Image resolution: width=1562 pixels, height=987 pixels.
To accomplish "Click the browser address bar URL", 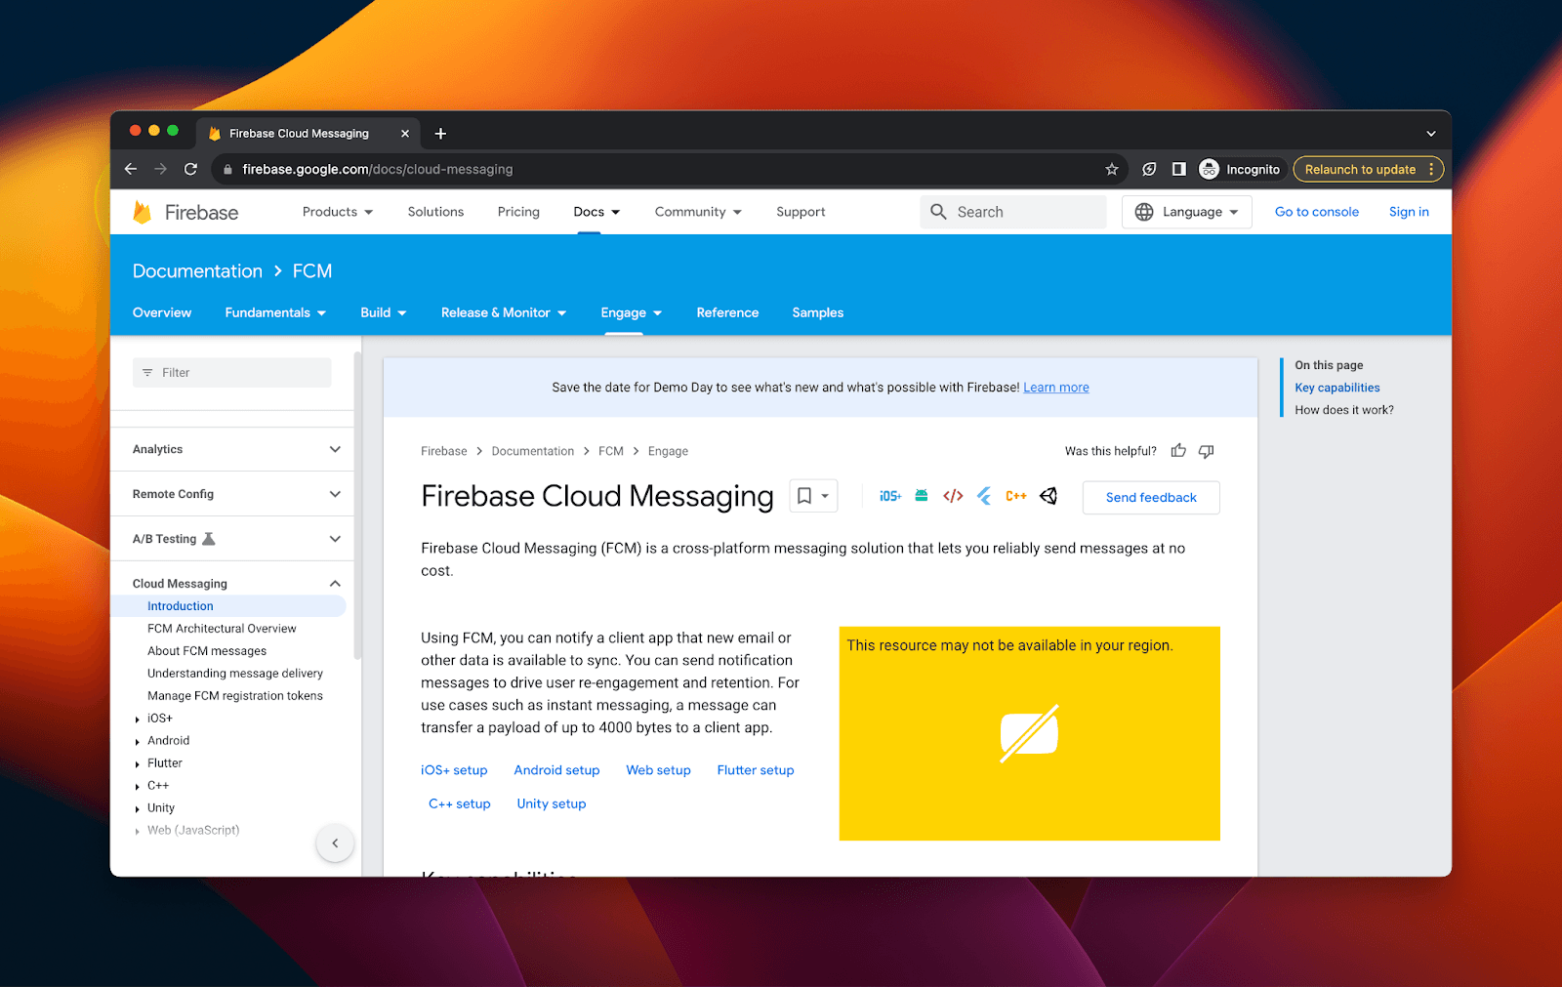I will (x=378, y=169).
